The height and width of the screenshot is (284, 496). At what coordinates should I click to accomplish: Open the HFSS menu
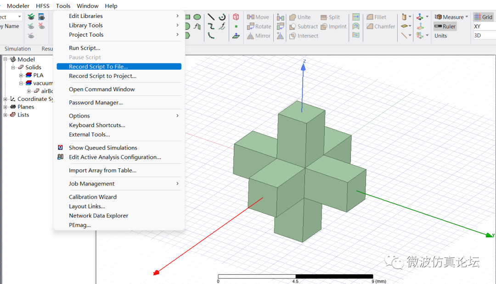[x=43, y=6]
